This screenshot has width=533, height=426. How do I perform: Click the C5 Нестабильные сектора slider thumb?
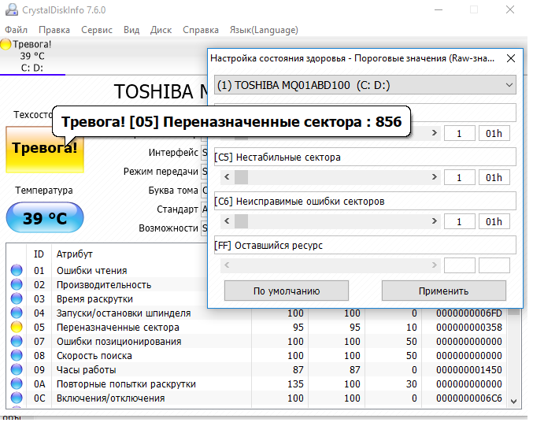point(241,177)
